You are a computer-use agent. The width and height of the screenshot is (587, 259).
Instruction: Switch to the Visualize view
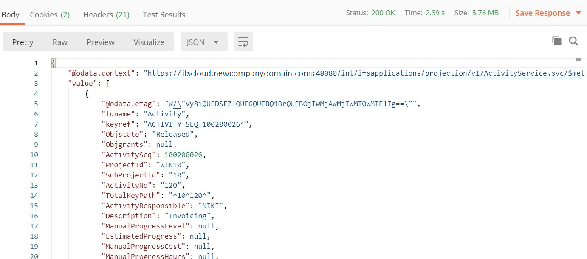click(149, 42)
